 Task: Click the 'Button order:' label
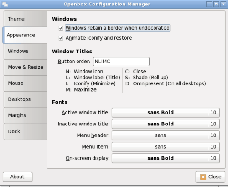[x=74, y=62]
